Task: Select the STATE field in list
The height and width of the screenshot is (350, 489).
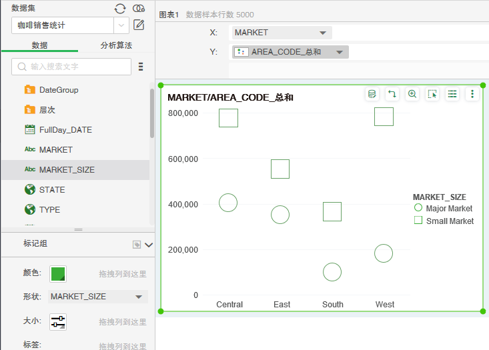Action: [x=52, y=190]
